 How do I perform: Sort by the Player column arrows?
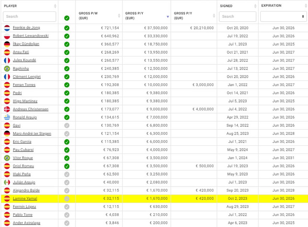pyautogui.click(x=55, y=6)
